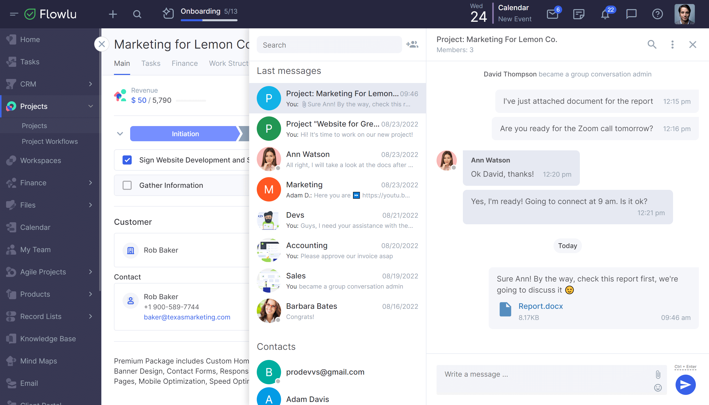Select the Tasks tab in project
Image resolution: width=709 pixels, height=405 pixels.
coord(151,62)
